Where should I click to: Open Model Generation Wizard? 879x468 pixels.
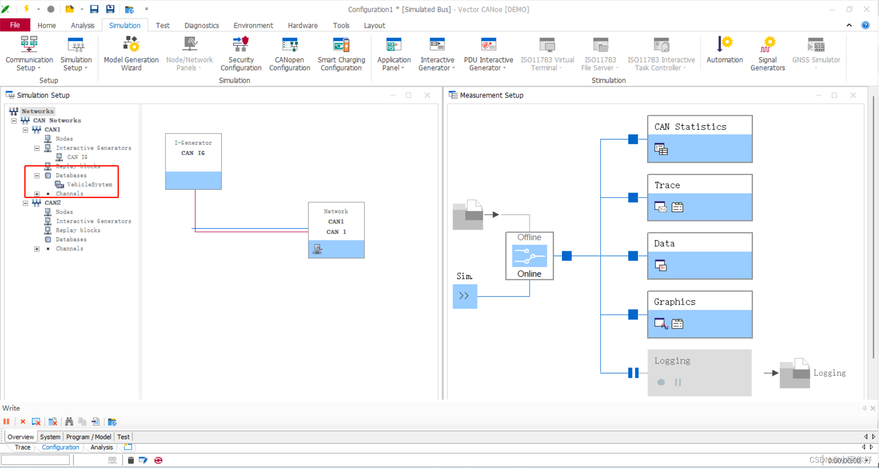(131, 54)
